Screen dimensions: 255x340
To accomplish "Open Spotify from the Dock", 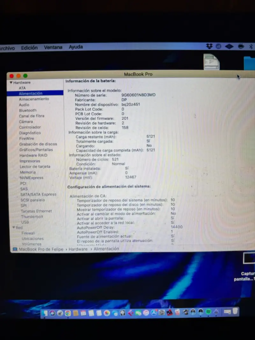I will 208,312.
